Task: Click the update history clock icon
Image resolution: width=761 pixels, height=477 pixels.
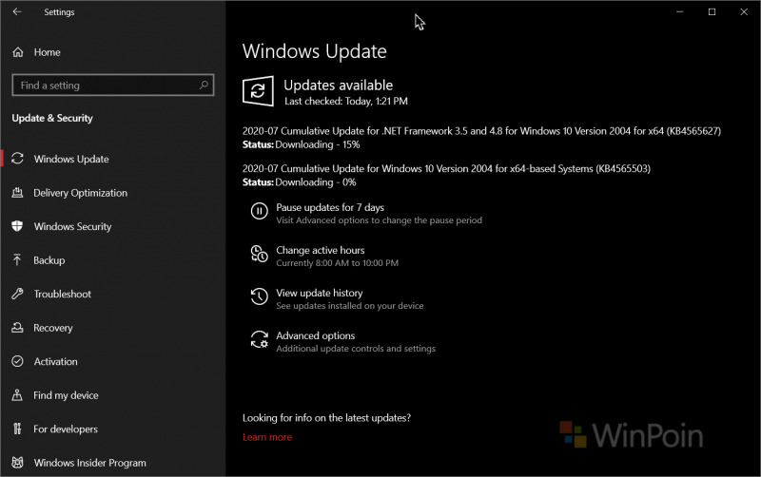Action: (259, 296)
